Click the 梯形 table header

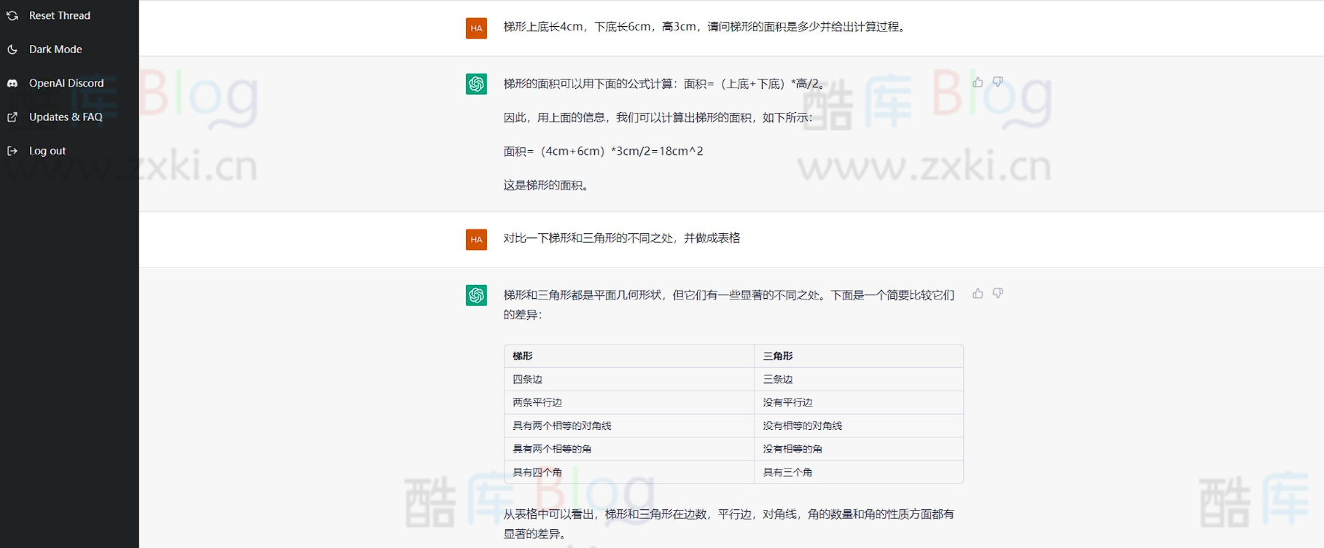pyautogui.click(x=629, y=356)
